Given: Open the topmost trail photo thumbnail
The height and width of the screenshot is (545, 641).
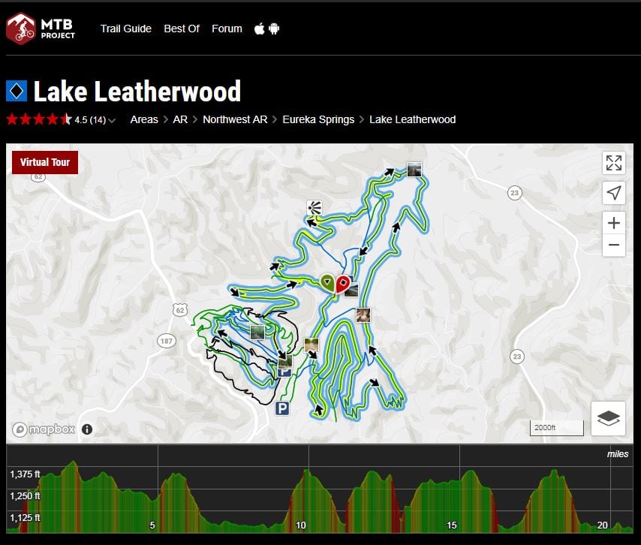Looking at the screenshot, I should pyautogui.click(x=414, y=170).
